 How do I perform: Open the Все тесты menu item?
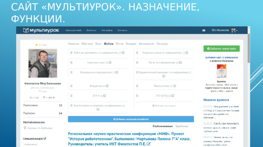click(122, 30)
